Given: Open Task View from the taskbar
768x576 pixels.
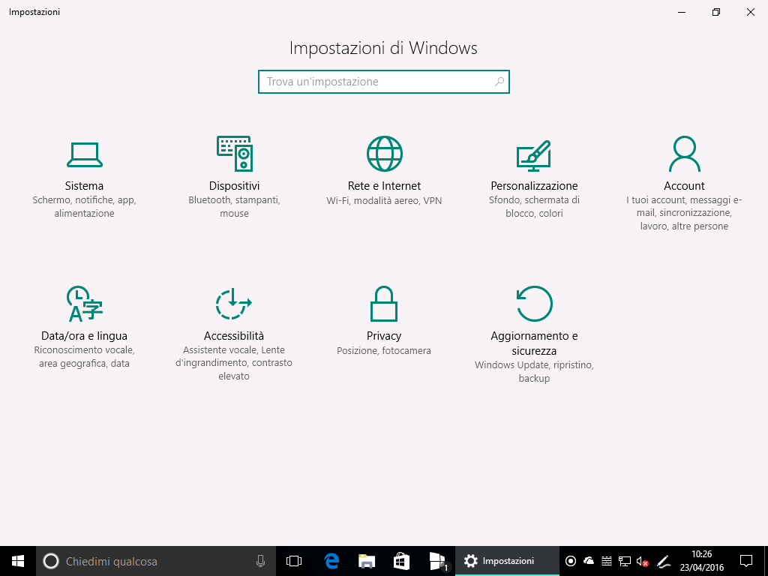Looking at the screenshot, I should pos(294,561).
